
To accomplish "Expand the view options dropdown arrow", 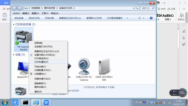I will (143, 18).
